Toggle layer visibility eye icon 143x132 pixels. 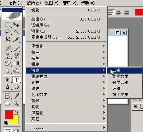tap(135, 106)
